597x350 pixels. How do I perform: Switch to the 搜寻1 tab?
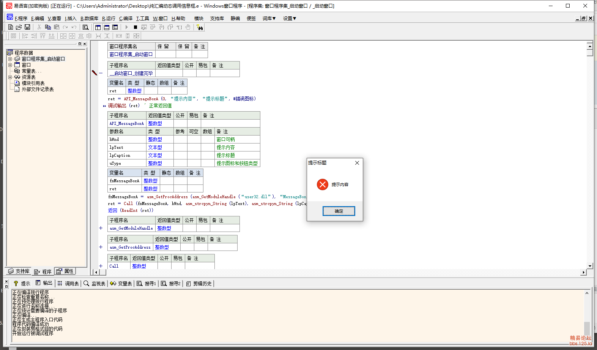[146, 284]
